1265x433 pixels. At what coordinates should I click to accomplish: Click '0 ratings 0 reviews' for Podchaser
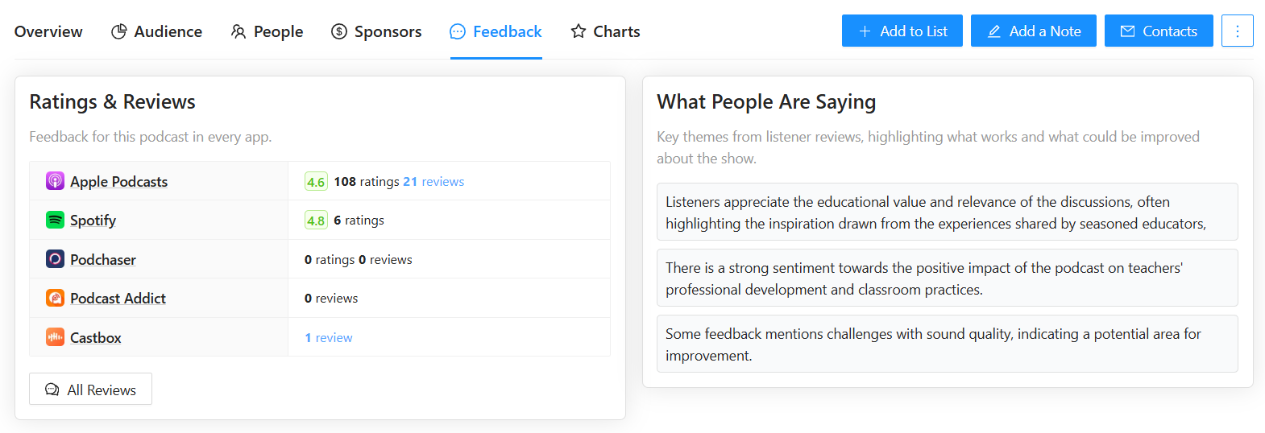[x=359, y=259]
